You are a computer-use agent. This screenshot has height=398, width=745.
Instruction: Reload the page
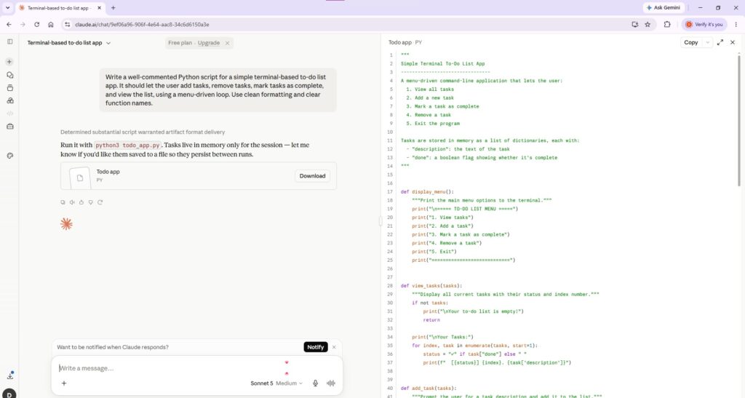click(x=36, y=24)
